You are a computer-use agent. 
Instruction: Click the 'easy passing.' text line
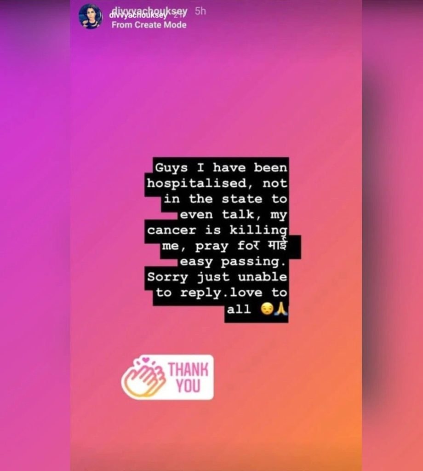(x=232, y=262)
